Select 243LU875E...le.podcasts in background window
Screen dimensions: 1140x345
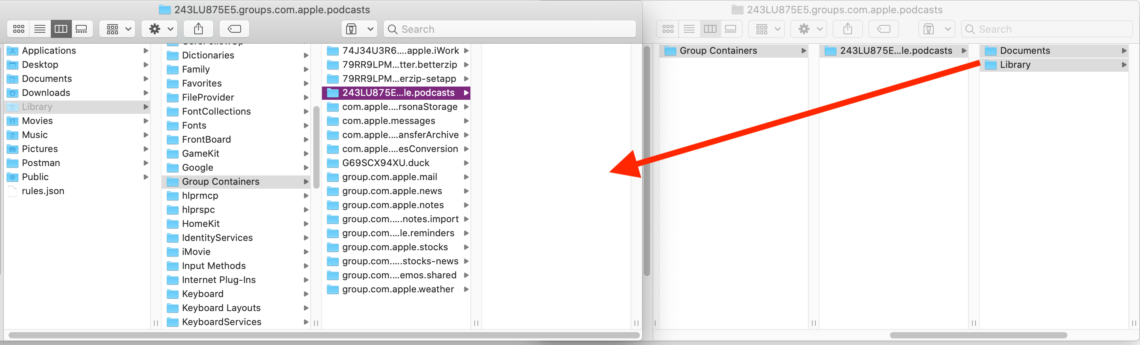point(894,50)
